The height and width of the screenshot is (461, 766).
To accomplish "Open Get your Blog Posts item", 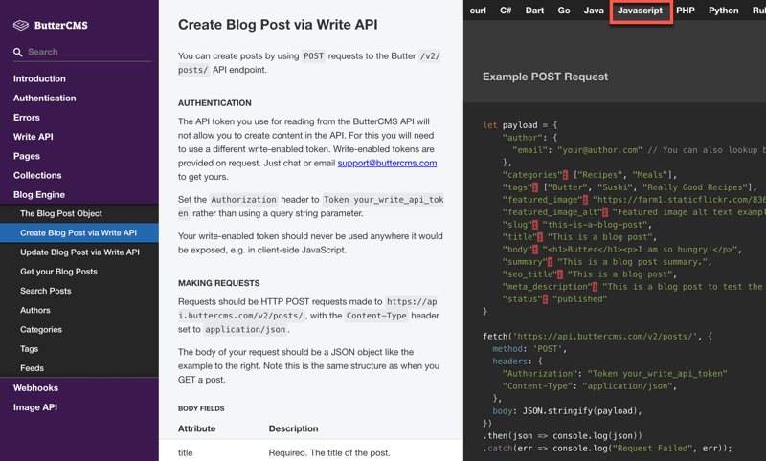I will [58, 272].
